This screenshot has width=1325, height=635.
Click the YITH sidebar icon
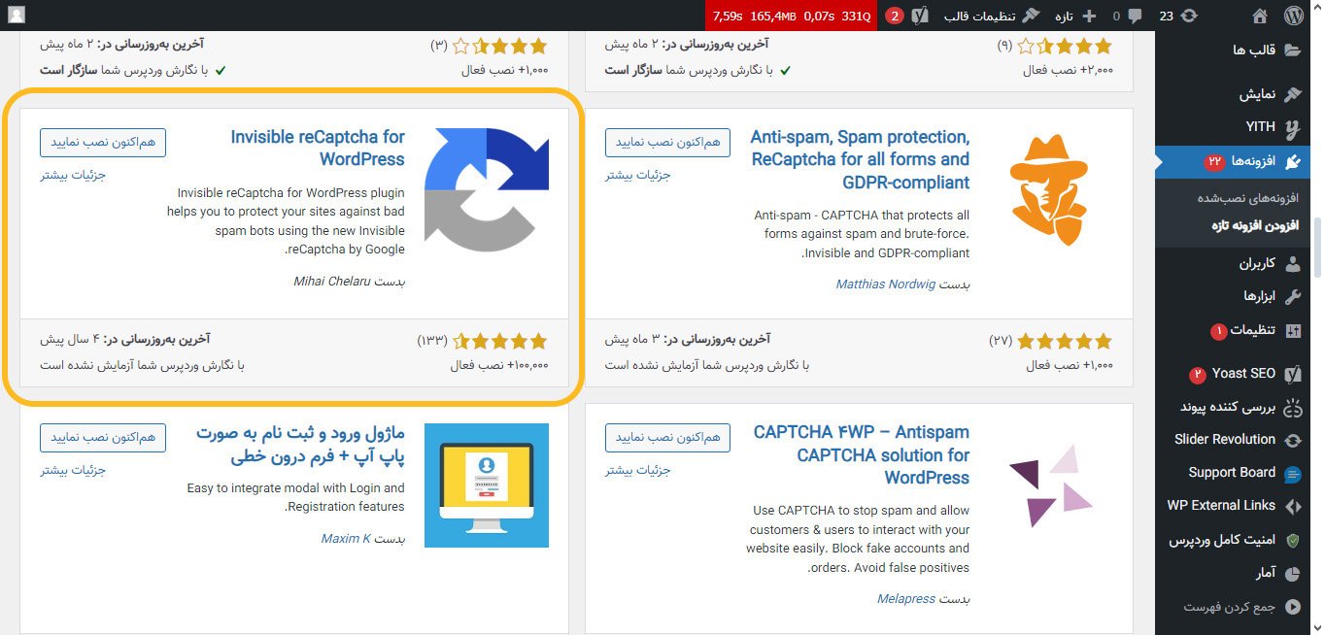pos(1293,127)
